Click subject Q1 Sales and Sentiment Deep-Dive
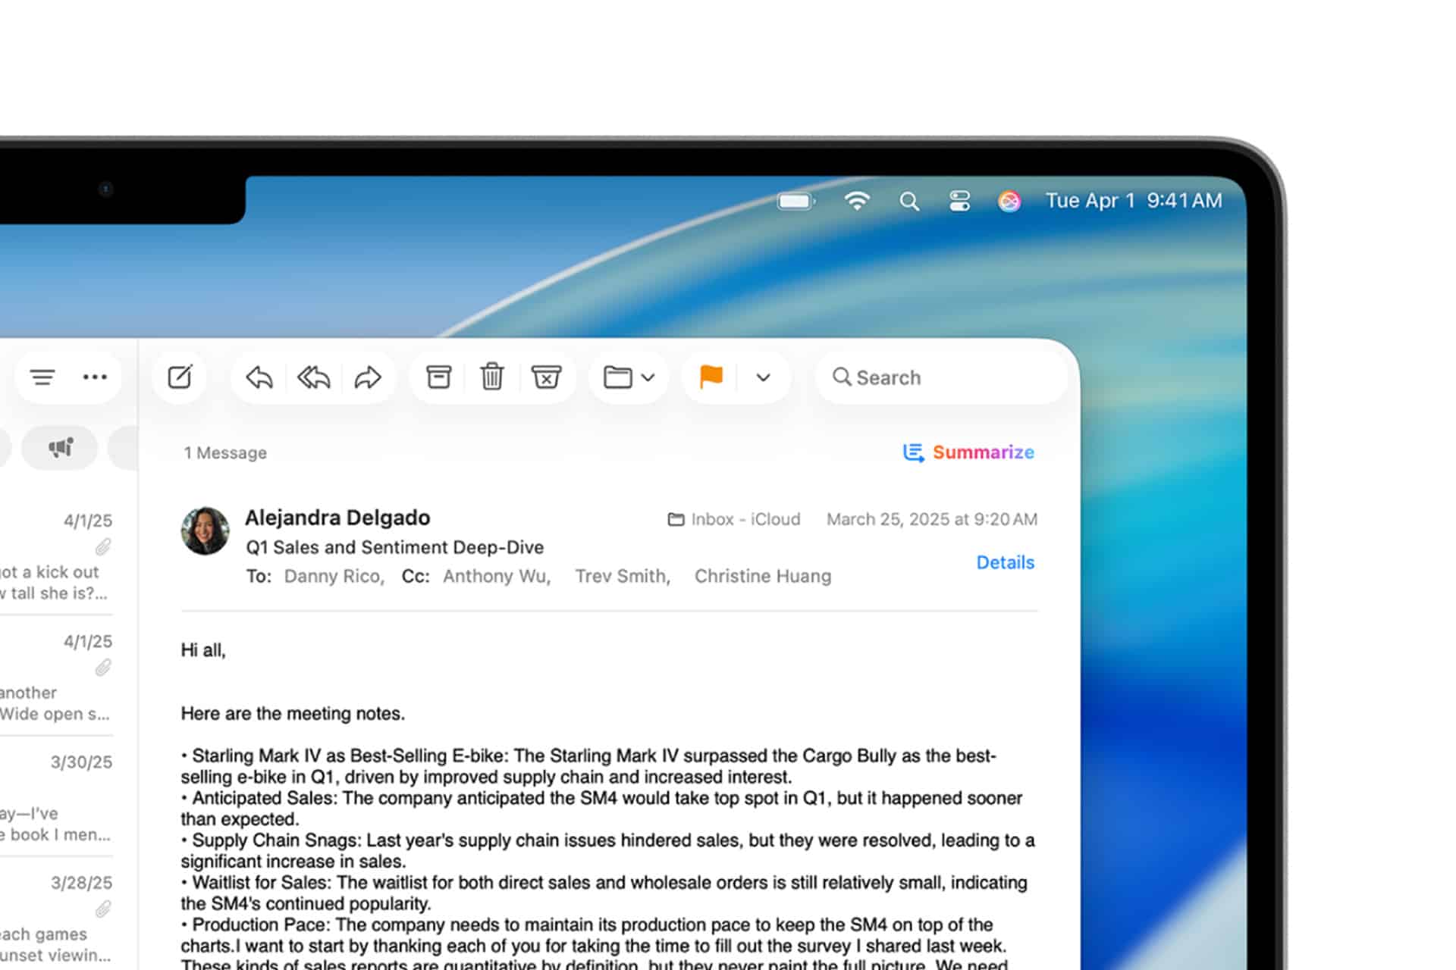Viewport: 1456px width, 970px height. (395, 547)
